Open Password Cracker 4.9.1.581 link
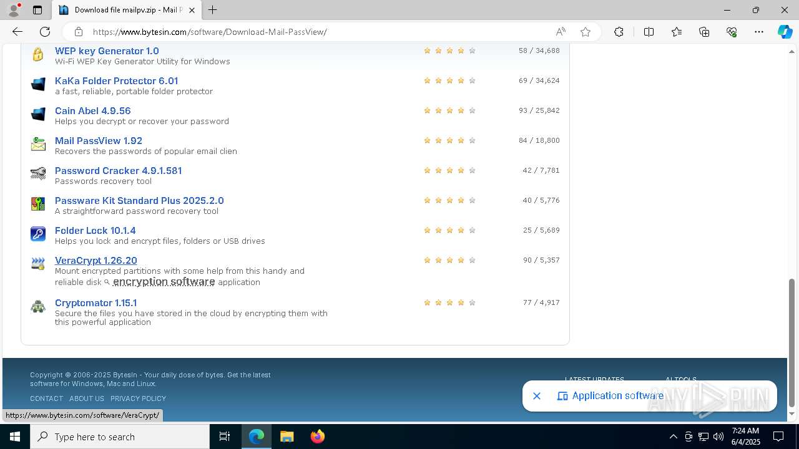The width and height of the screenshot is (799, 449). [x=118, y=171]
